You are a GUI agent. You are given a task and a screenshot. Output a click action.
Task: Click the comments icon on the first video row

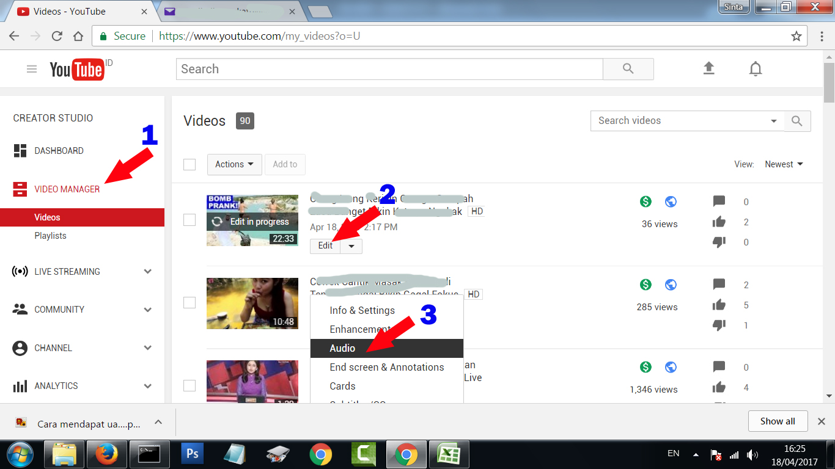pos(719,202)
